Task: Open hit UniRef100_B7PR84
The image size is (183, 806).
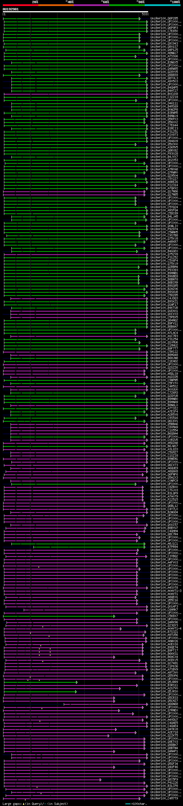Action: pyautogui.click(x=164, y=547)
